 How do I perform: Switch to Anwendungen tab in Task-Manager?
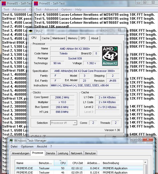click(21, 153)
